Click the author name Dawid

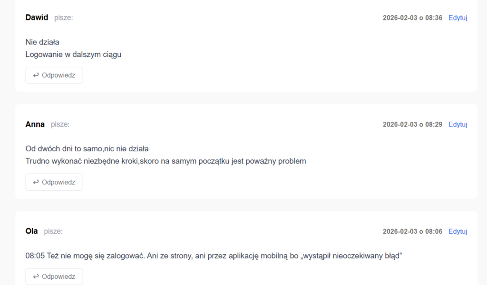[x=37, y=18]
